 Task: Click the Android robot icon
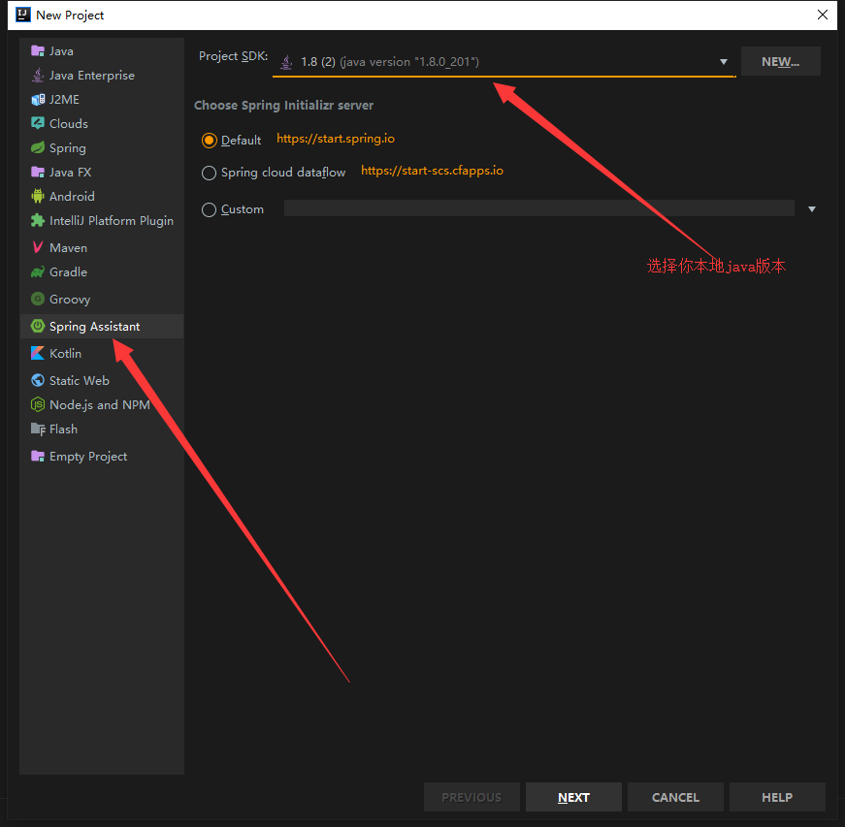(x=37, y=196)
